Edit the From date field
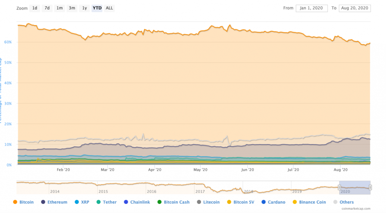Viewport: 386px width, 213px height. click(312, 8)
